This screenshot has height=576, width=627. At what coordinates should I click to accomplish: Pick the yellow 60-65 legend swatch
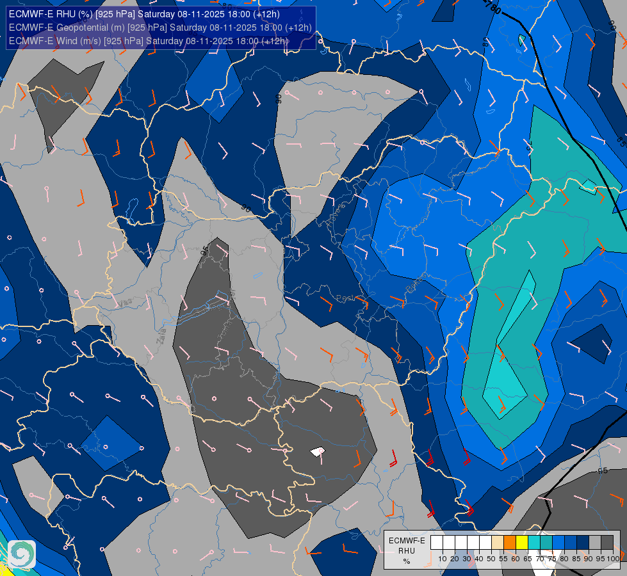(x=522, y=543)
